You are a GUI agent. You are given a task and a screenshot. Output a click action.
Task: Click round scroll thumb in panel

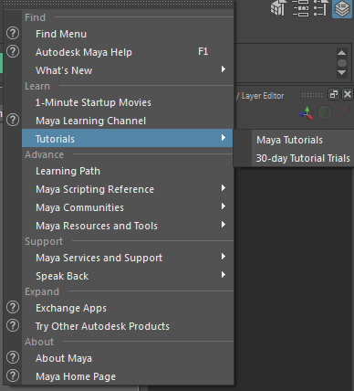pyautogui.click(x=342, y=63)
